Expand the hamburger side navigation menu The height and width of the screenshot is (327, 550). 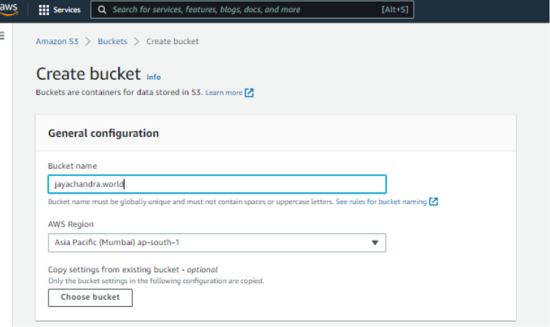coord(3,36)
